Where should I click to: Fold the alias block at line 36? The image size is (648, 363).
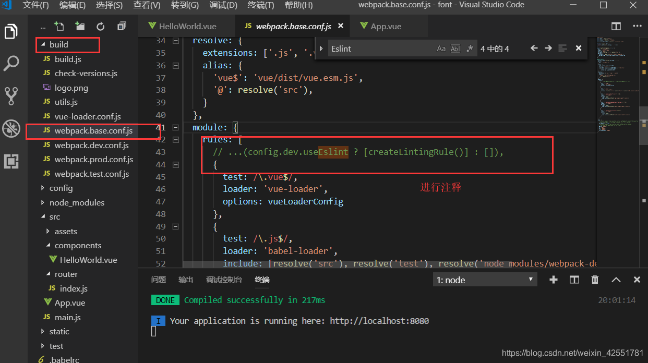click(x=175, y=66)
